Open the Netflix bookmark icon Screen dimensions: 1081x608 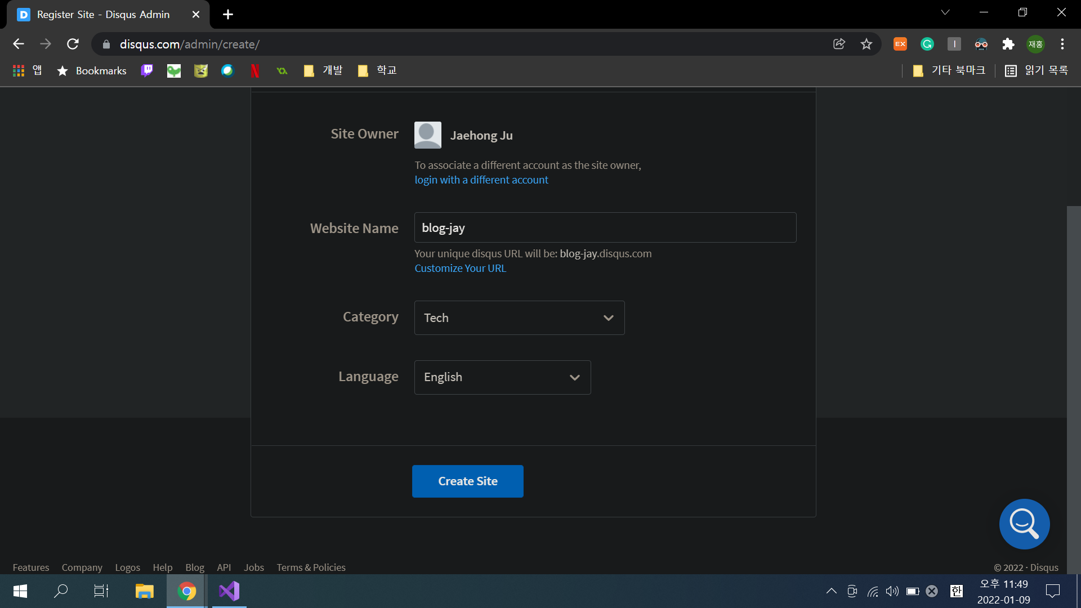click(255, 70)
